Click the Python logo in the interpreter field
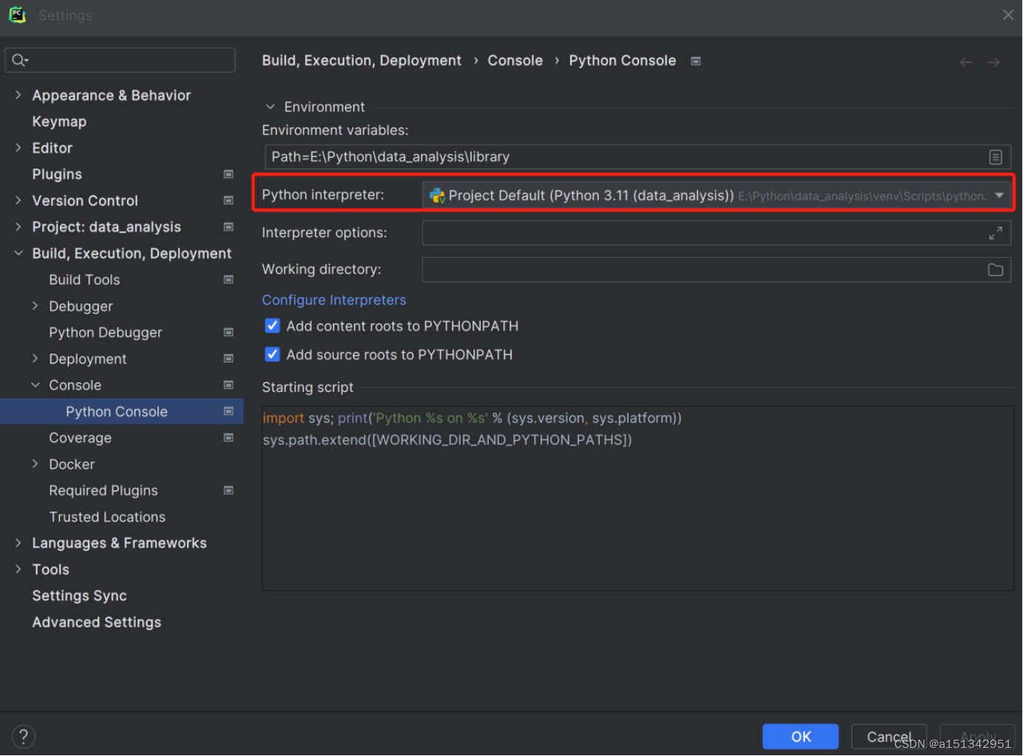 pos(437,196)
